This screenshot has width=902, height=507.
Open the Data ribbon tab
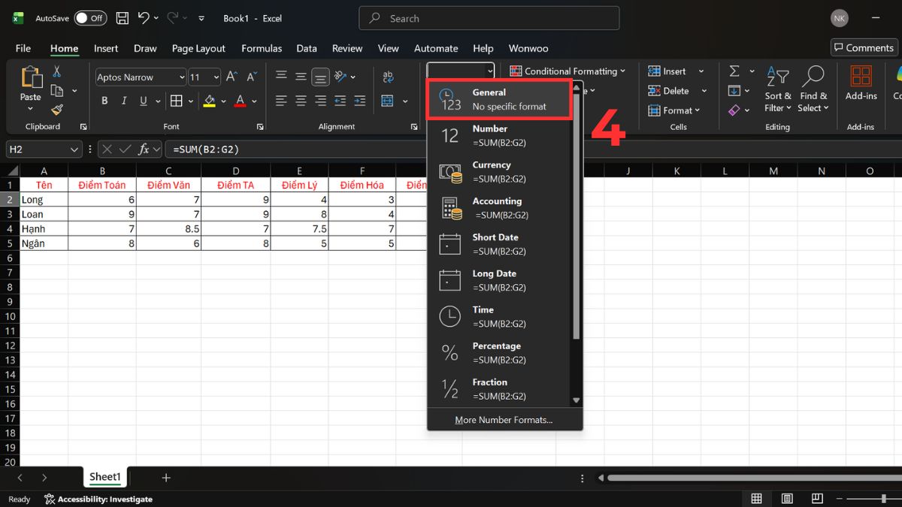point(307,47)
